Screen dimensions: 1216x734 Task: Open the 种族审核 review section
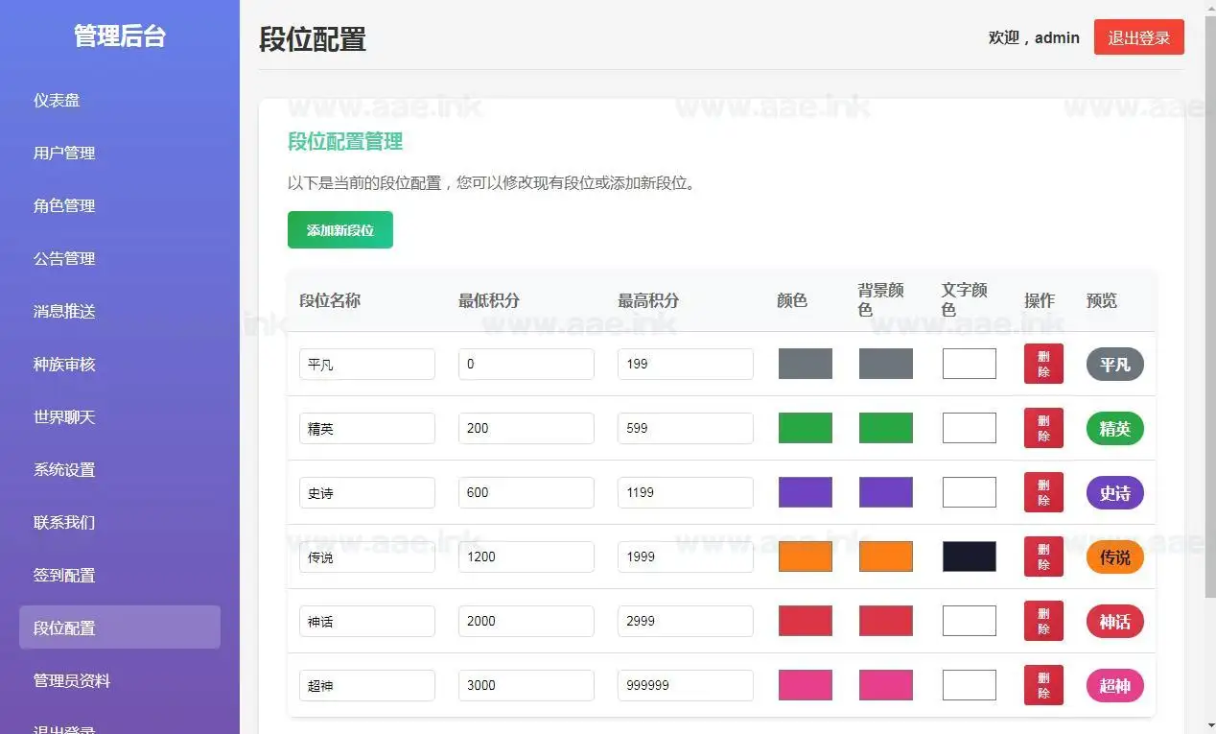click(64, 364)
